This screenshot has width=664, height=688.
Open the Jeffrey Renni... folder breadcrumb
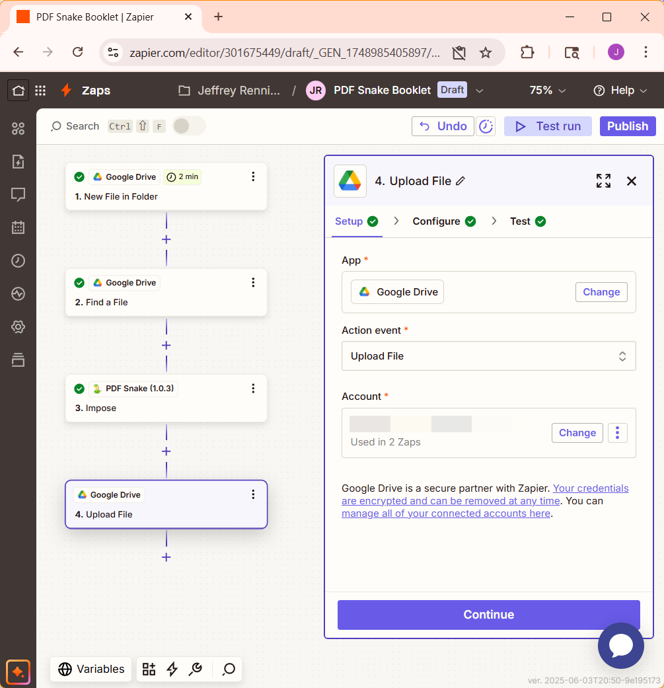(229, 91)
